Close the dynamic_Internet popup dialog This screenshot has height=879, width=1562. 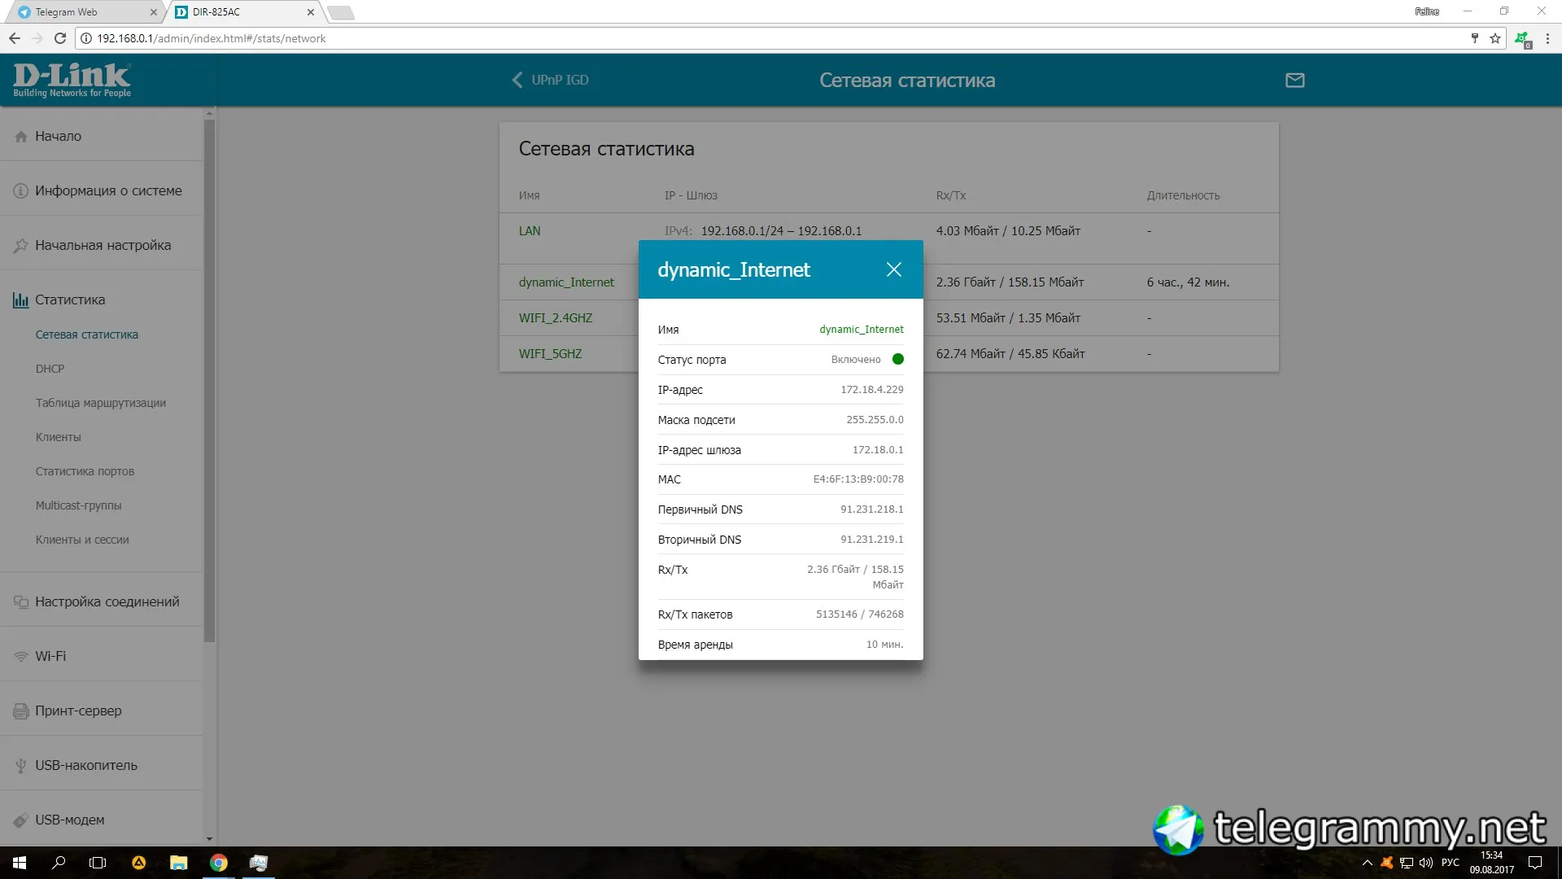[893, 269]
